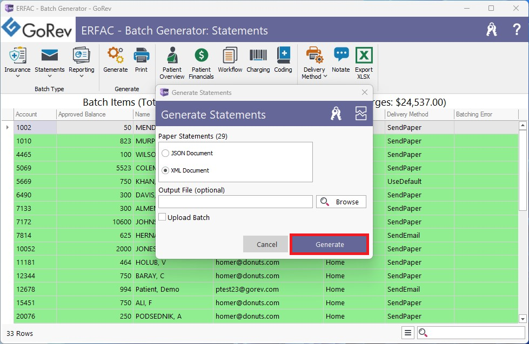Close the Generate Statements dialog
The image size is (529, 344).
(x=365, y=92)
